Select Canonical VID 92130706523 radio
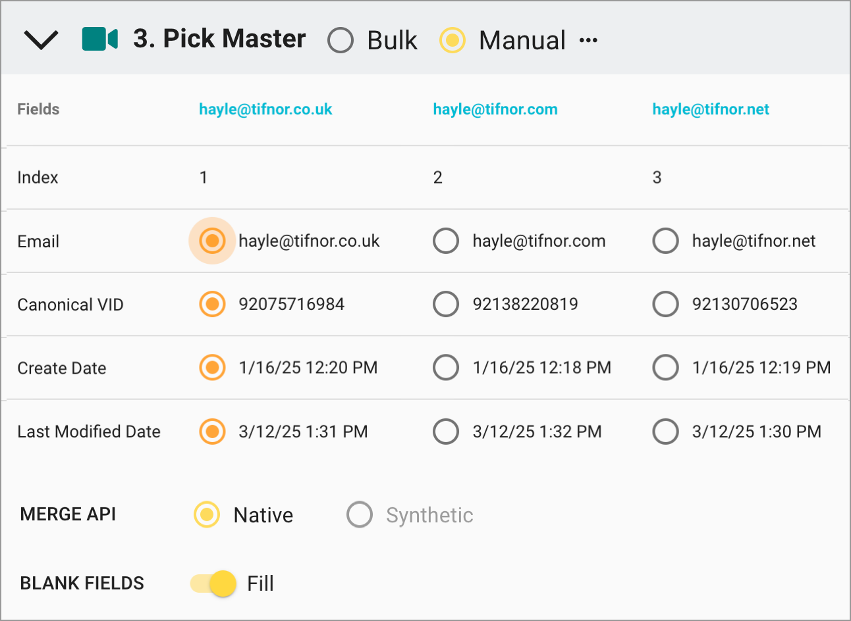The width and height of the screenshot is (851, 621). 665,304
